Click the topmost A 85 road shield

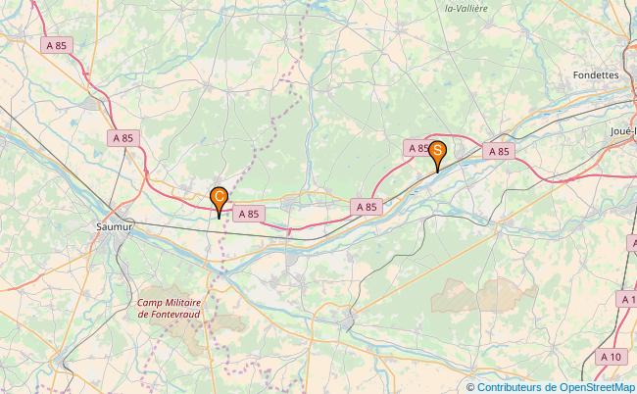coord(57,45)
